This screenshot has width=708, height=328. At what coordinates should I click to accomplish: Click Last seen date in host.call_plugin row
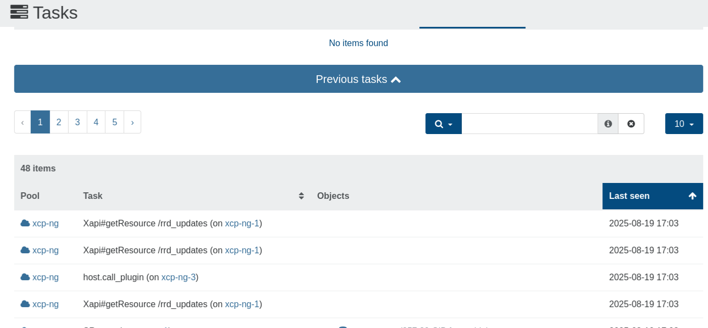[644, 277]
